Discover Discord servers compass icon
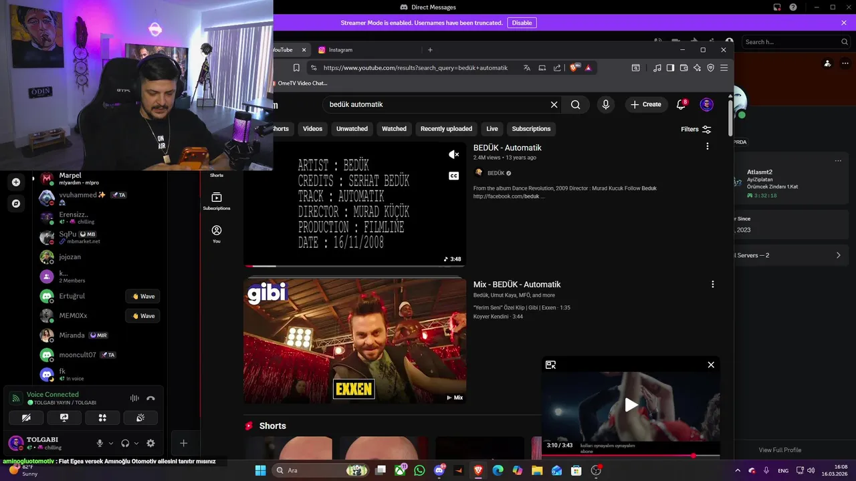 click(16, 203)
